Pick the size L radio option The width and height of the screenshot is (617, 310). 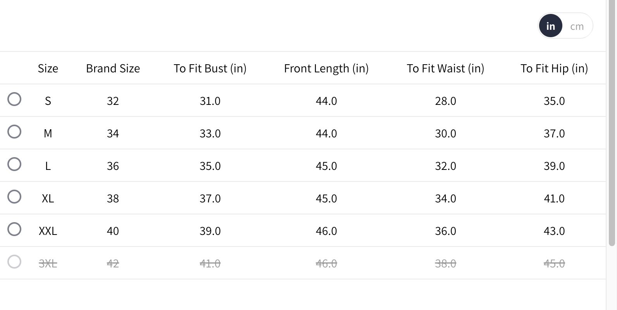[x=14, y=164]
